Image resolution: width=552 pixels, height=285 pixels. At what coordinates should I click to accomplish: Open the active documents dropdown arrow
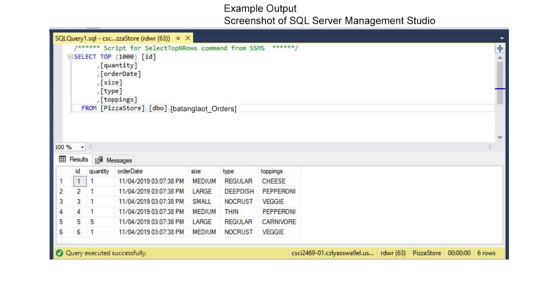(501, 38)
